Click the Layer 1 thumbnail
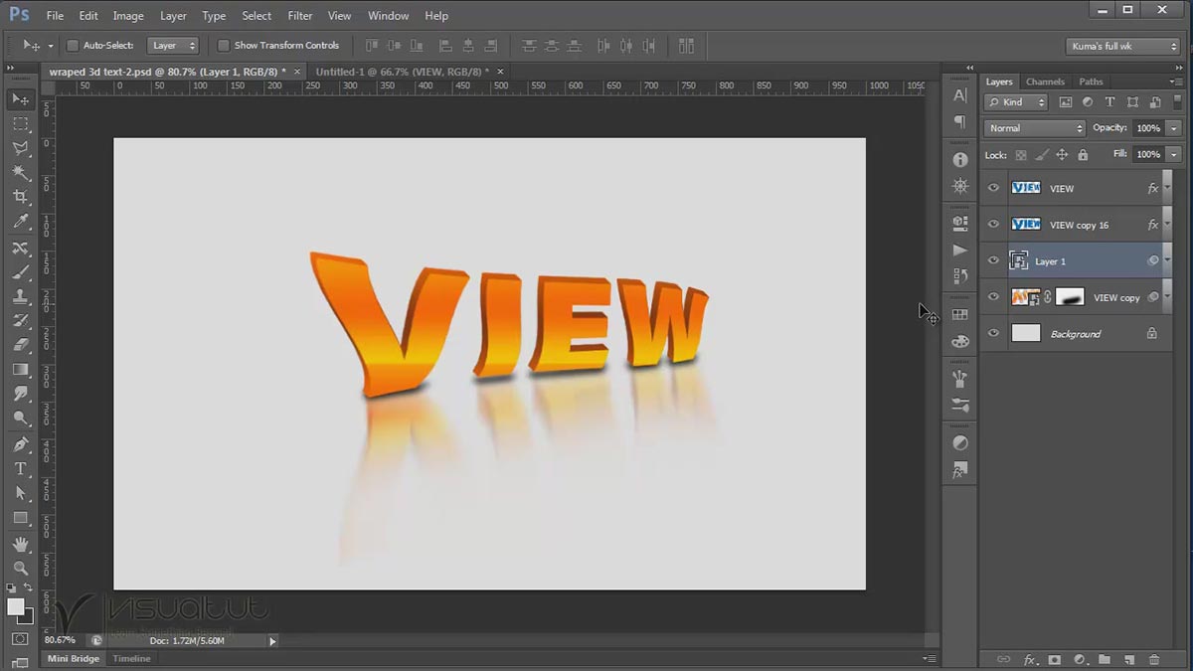The image size is (1193, 671). 1020,260
